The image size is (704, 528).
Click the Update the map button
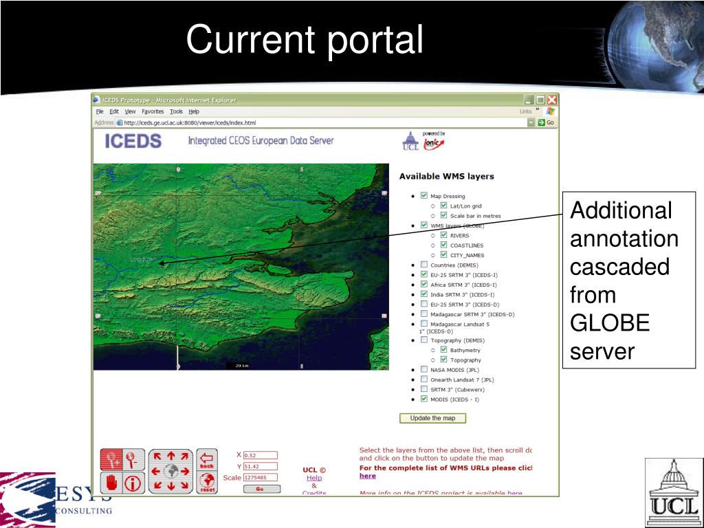433,418
